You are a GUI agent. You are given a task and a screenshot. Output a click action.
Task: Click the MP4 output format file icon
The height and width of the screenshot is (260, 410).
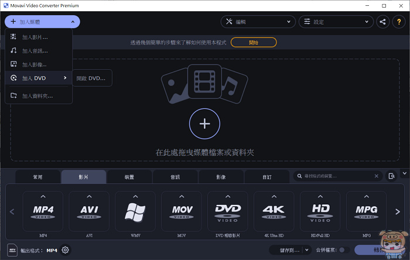tap(12, 250)
